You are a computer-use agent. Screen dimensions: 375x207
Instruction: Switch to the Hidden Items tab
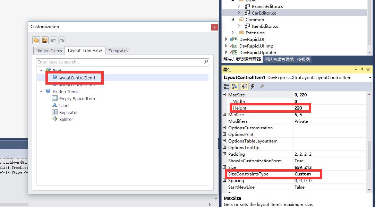tap(49, 51)
